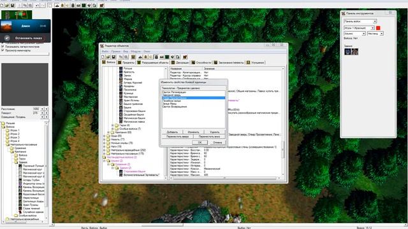The width and height of the screenshot is (408, 229).
Task: Switch to Предметы tab
Action: [126, 62]
